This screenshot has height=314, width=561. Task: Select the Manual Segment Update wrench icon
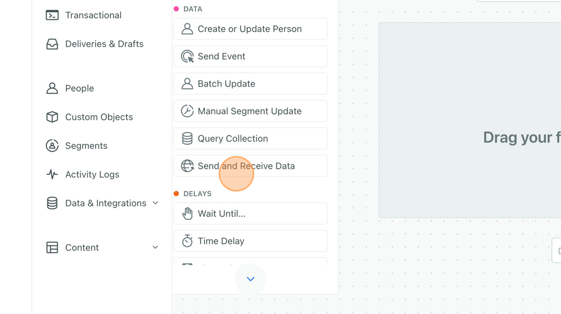[x=187, y=111]
